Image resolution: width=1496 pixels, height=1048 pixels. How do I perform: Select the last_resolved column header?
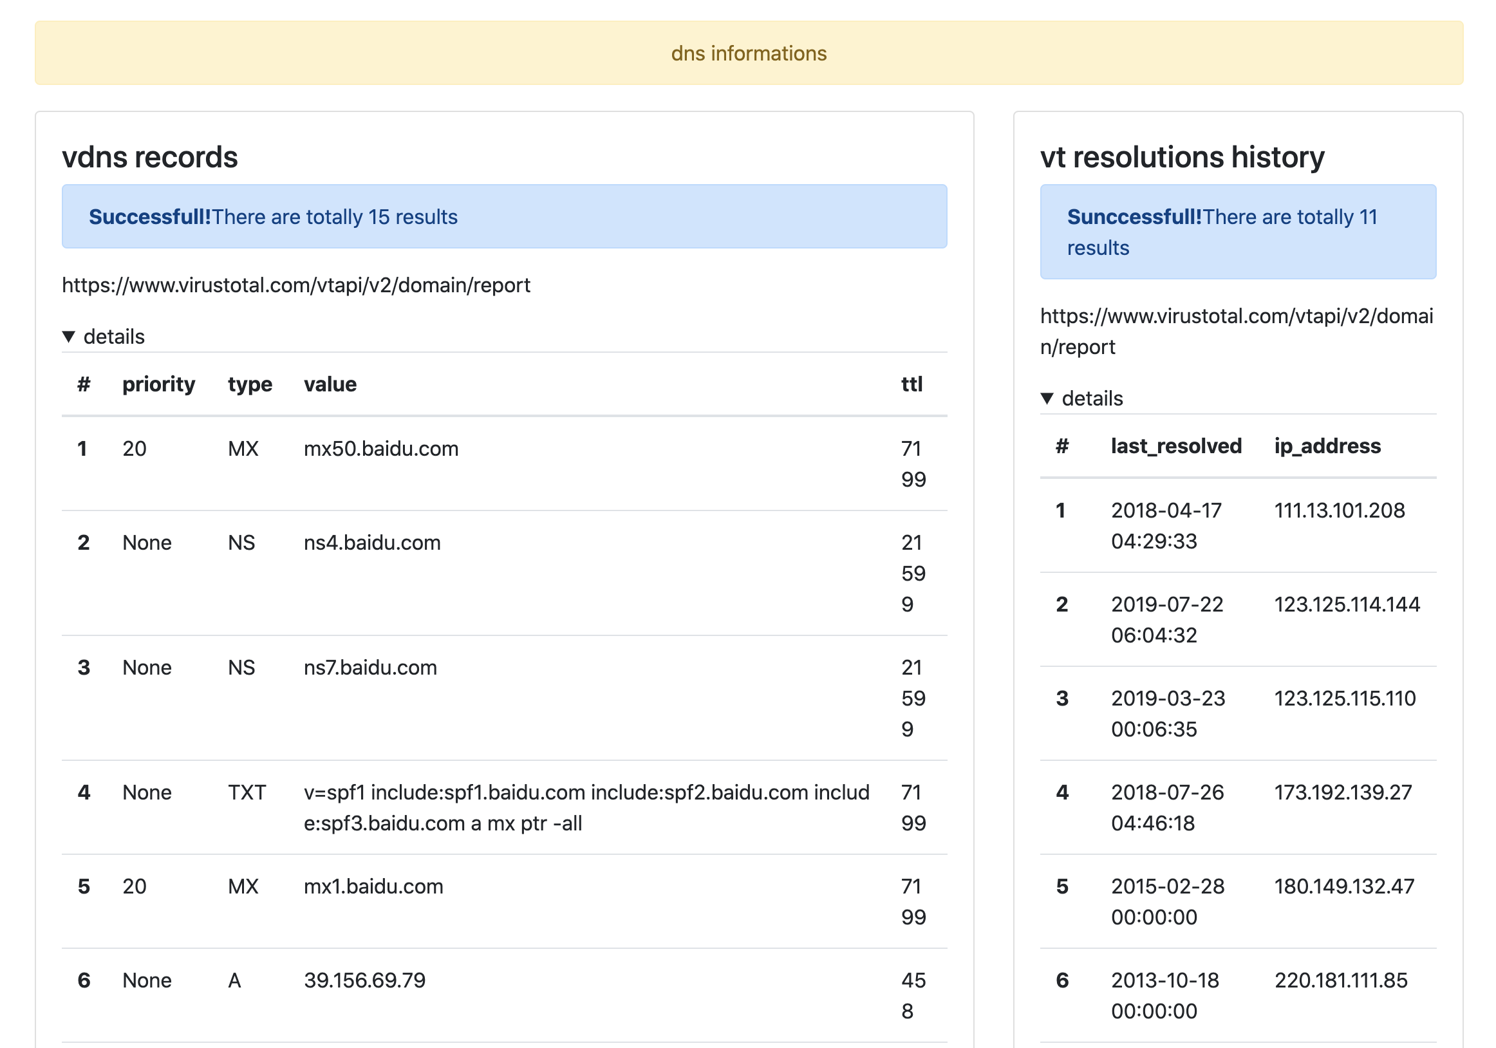pos(1175,447)
